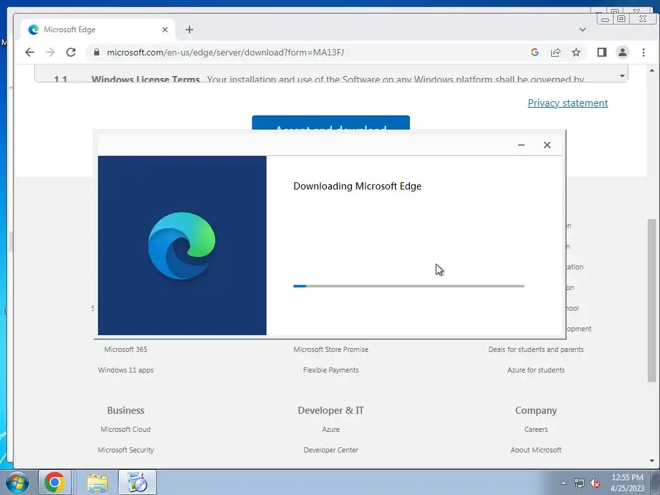The height and width of the screenshot is (495, 660).
Task: Open the Windows 11 apps link
Action: click(126, 370)
